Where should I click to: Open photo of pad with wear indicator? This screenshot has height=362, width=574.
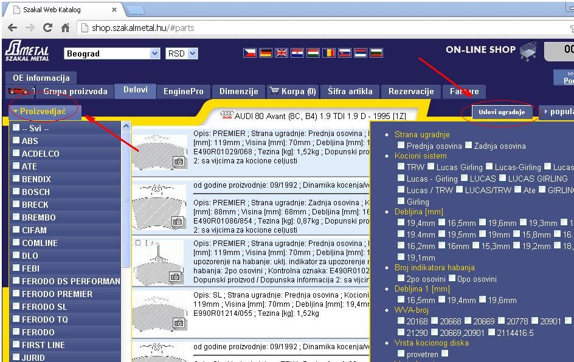click(176, 278)
